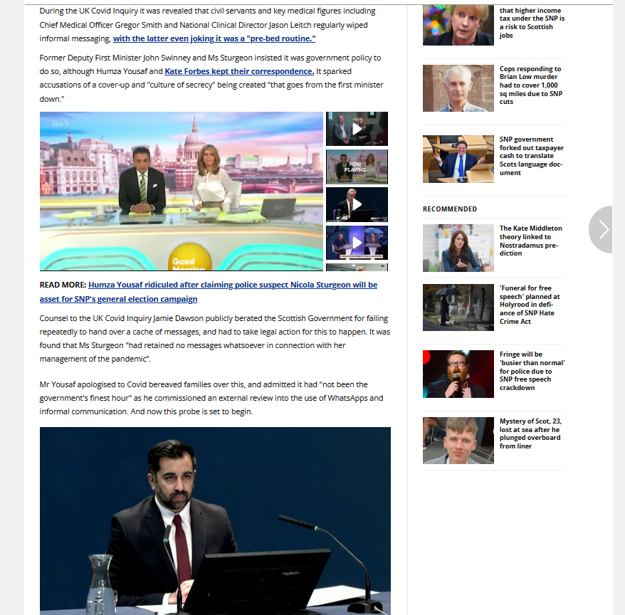The image size is (625, 615).
Task: Play the first video thumbnail in playlist
Action: pos(357,129)
